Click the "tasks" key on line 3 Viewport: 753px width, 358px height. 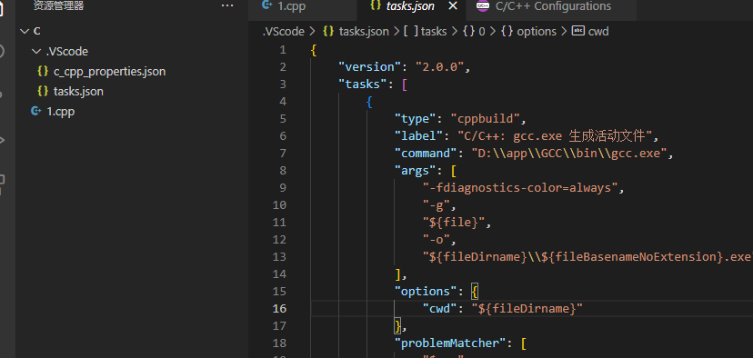[x=363, y=85]
